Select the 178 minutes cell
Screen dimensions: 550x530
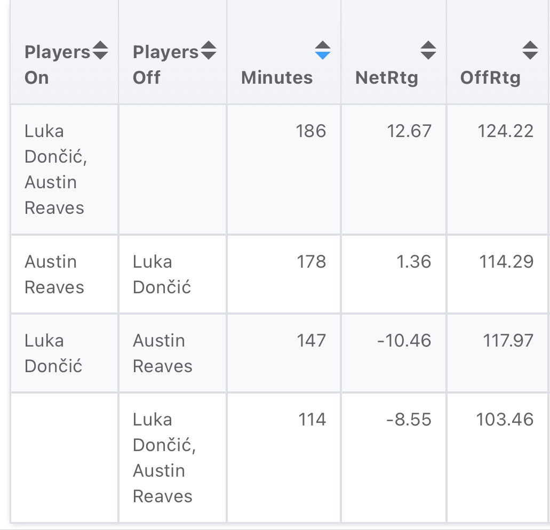pyautogui.click(x=311, y=262)
